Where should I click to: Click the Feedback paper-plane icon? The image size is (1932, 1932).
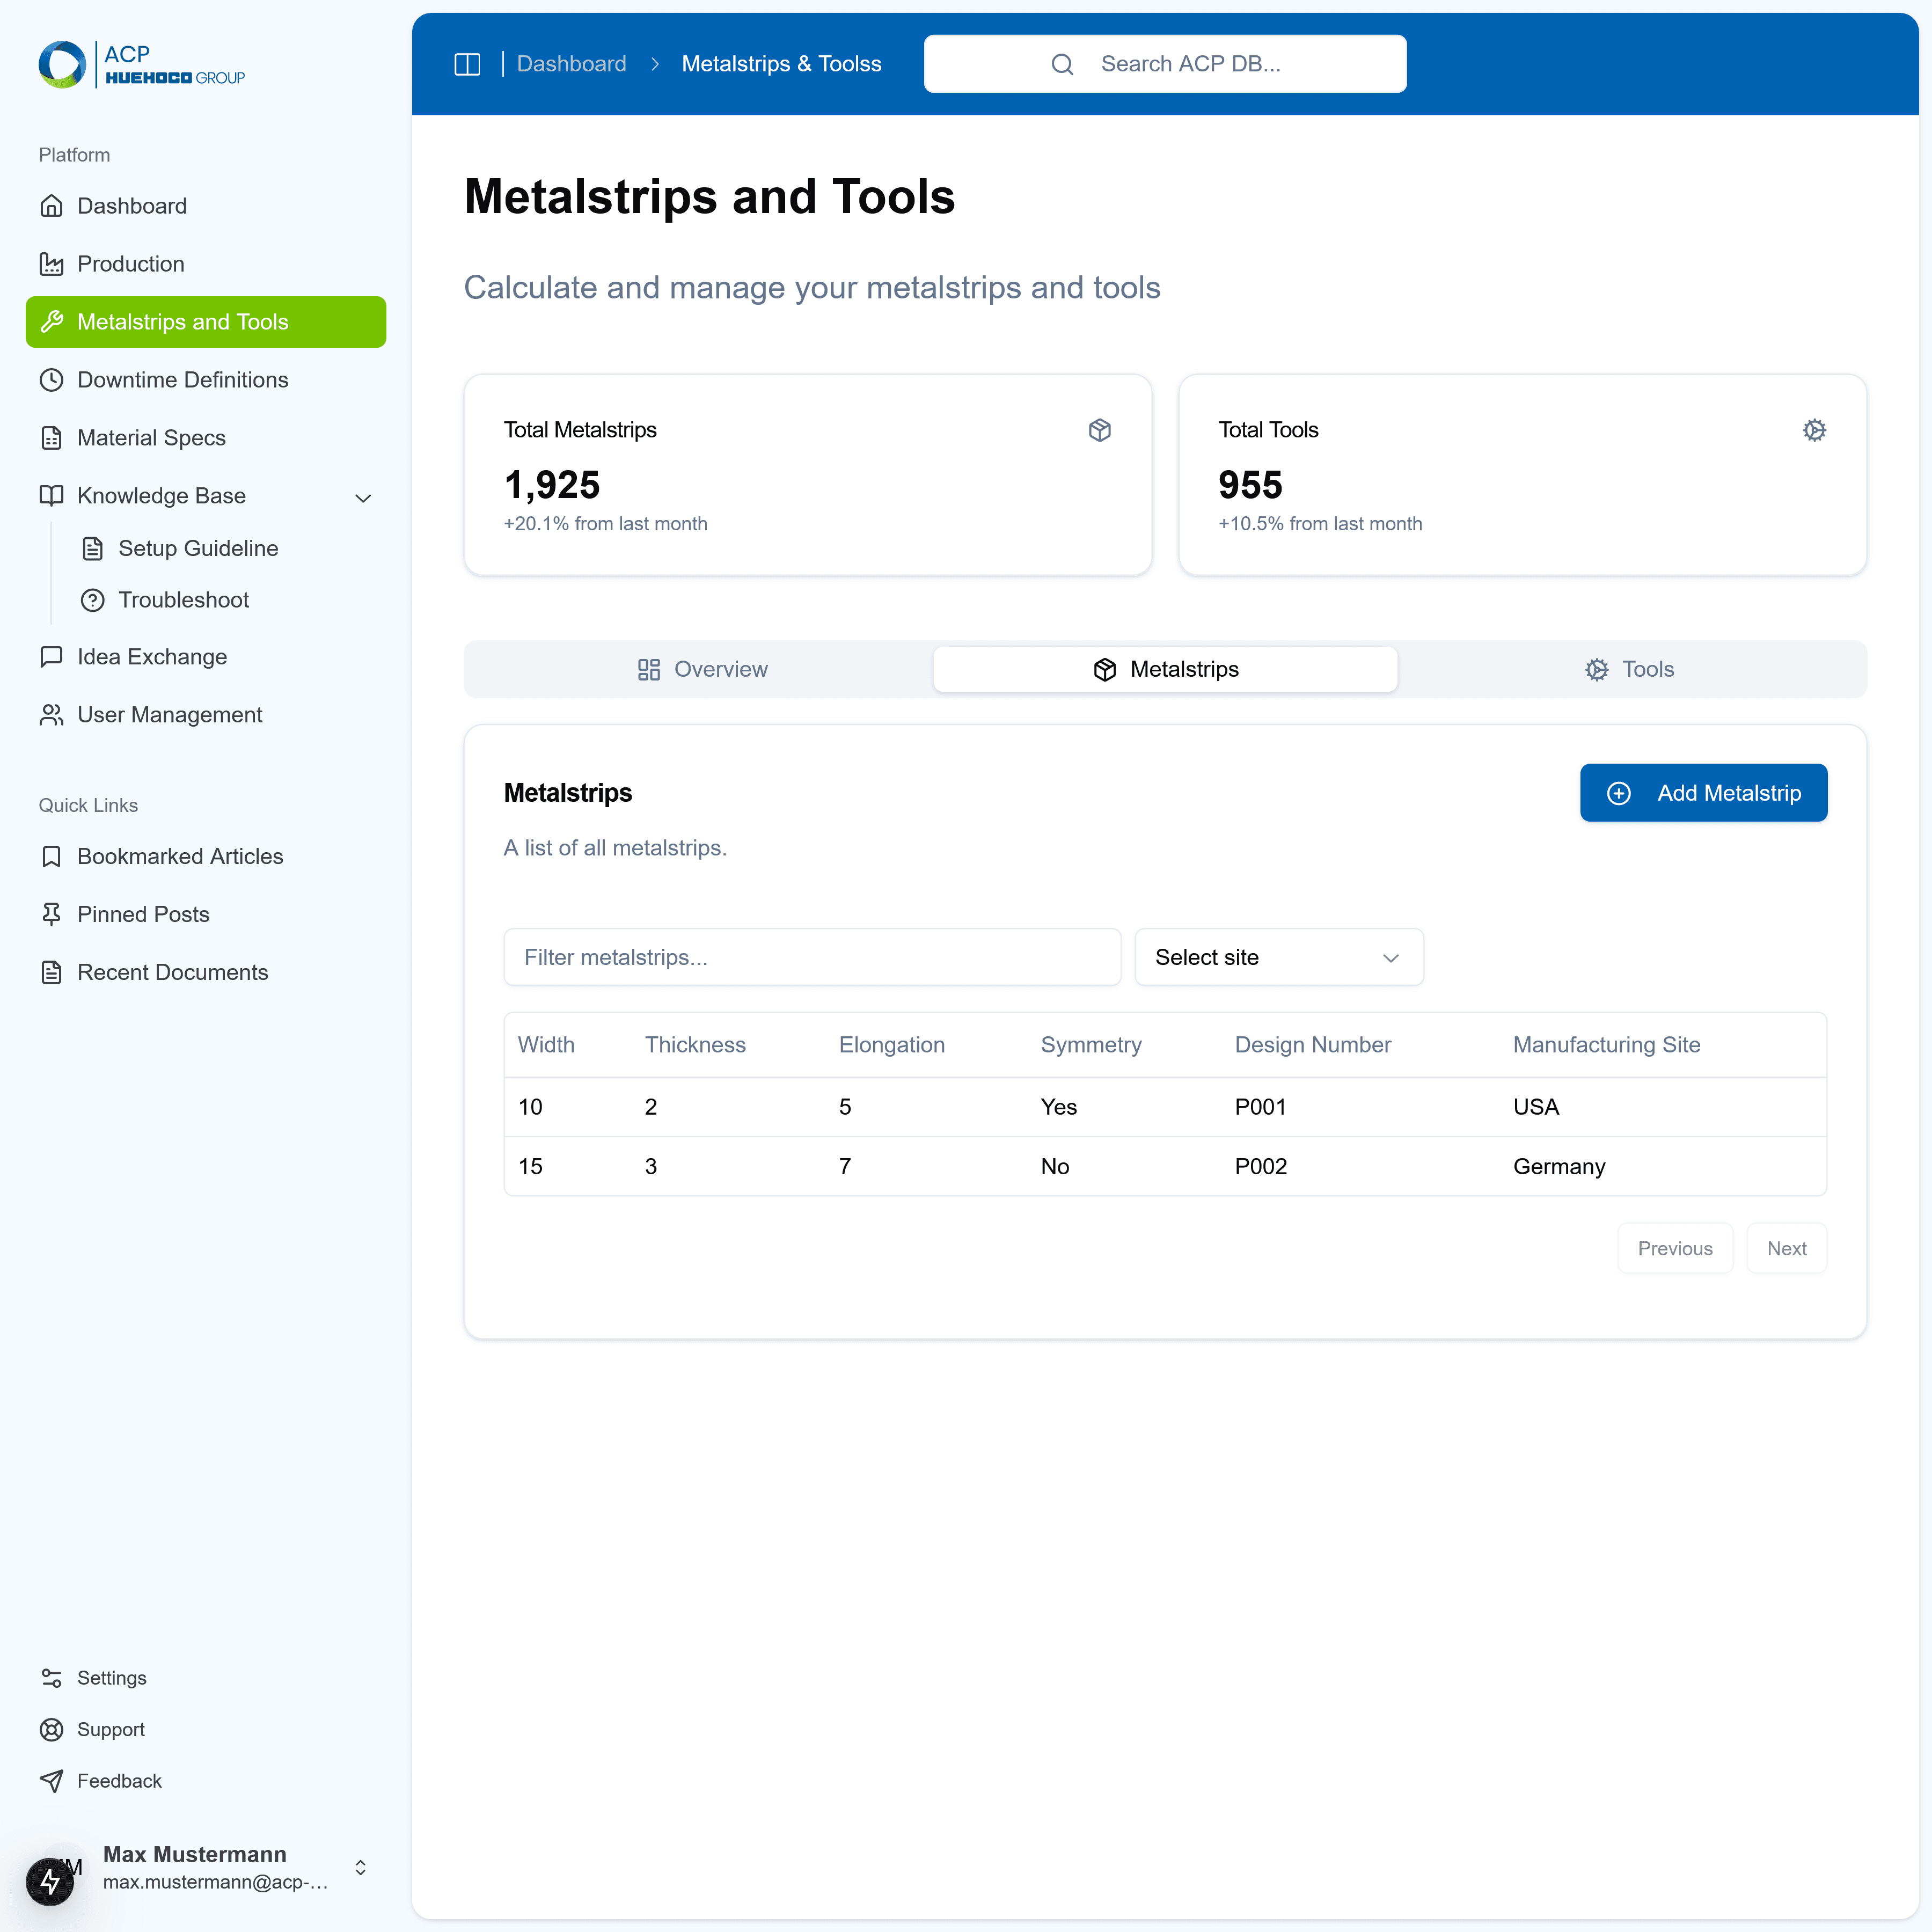click(x=52, y=1781)
